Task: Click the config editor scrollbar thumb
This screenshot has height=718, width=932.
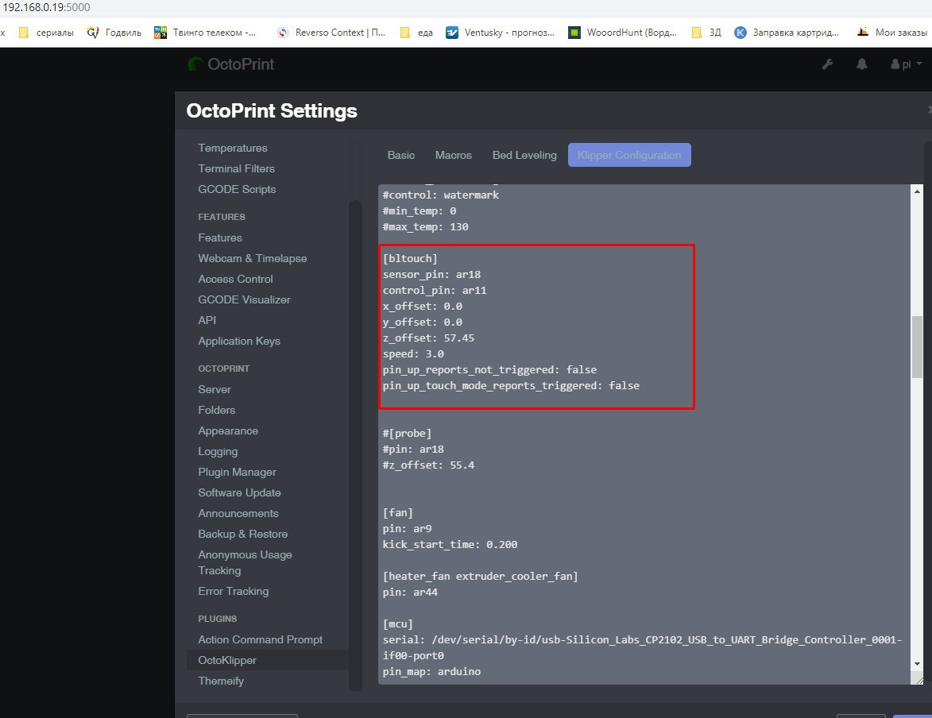Action: point(917,347)
